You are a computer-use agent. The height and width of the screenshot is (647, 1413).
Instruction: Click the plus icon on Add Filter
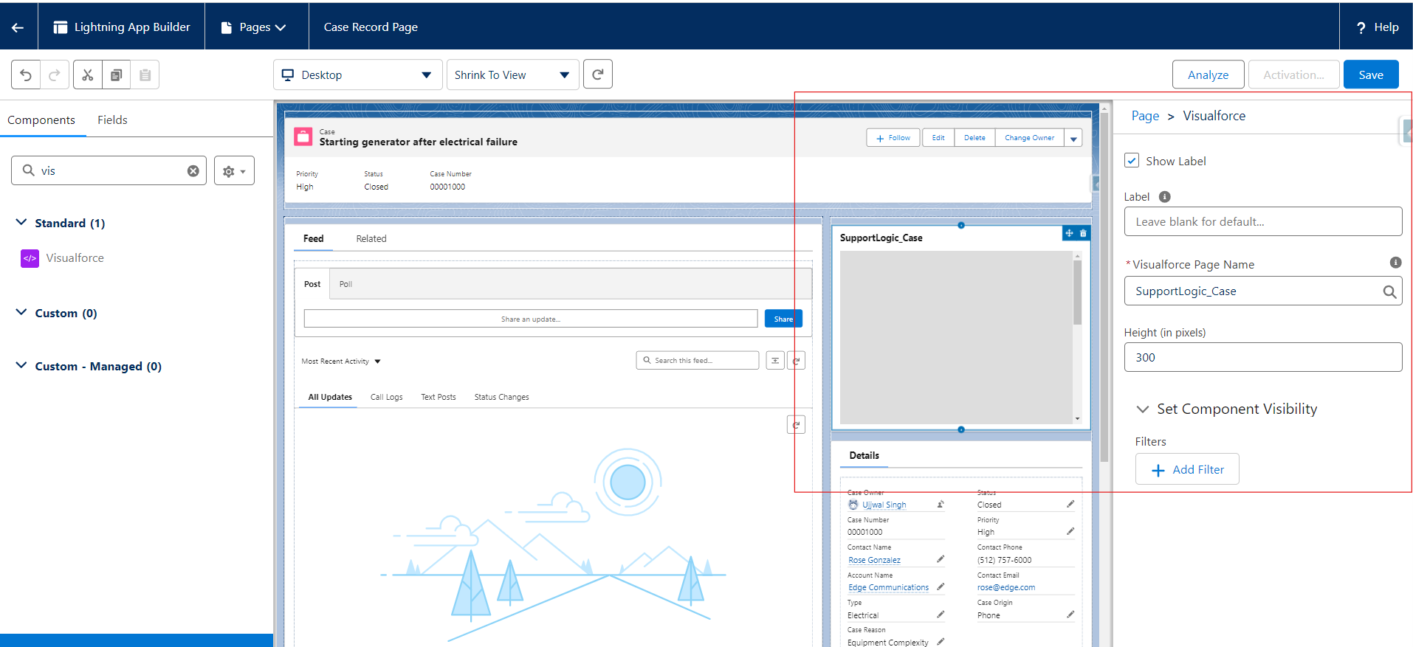(1158, 470)
